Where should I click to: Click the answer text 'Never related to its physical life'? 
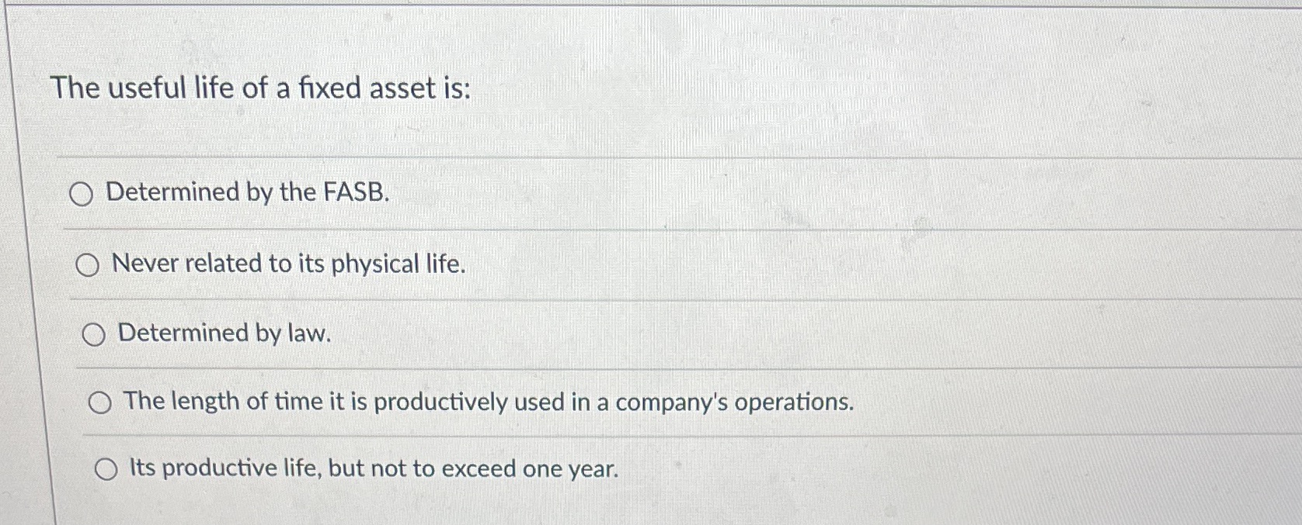pyautogui.click(x=287, y=265)
